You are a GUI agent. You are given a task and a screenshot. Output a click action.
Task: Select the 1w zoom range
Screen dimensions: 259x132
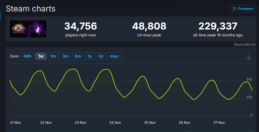tap(41, 56)
